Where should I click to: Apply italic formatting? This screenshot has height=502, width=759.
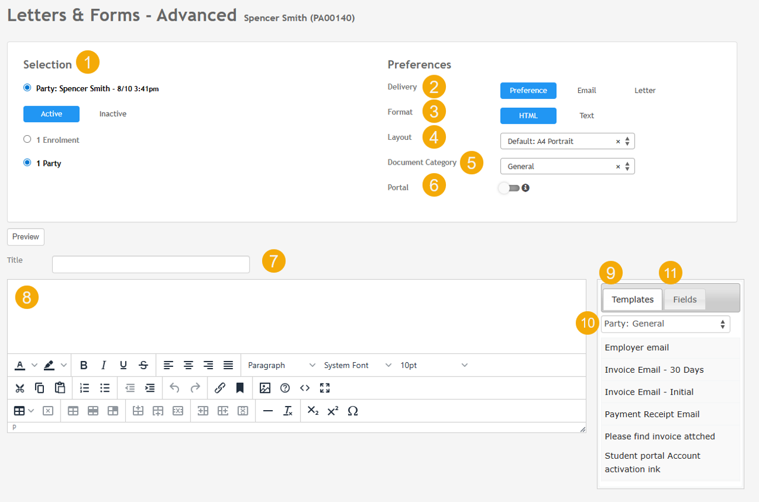103,365
